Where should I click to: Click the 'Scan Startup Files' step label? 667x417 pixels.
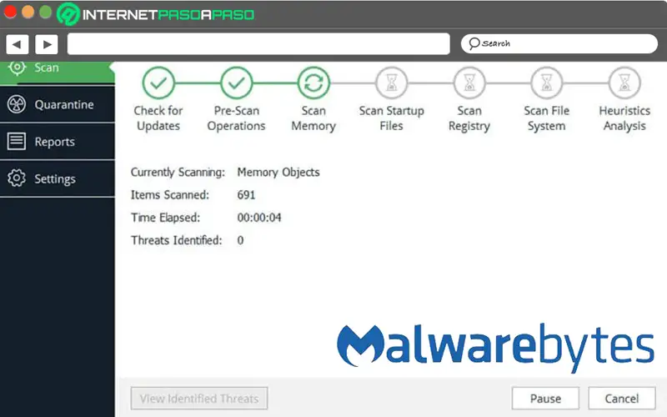(391, 118)
